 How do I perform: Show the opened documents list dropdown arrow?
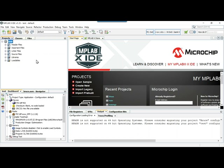218,38
